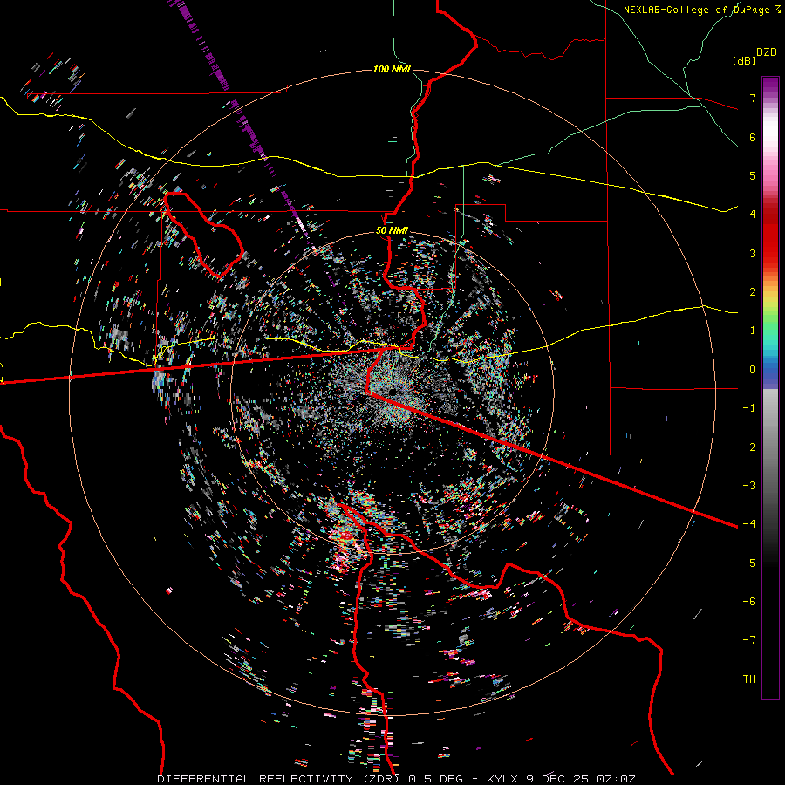Click the 1 value on the legend scale
Image resolution: width=785 pixels, height=785 pixels.
click(x=753, y=331)
